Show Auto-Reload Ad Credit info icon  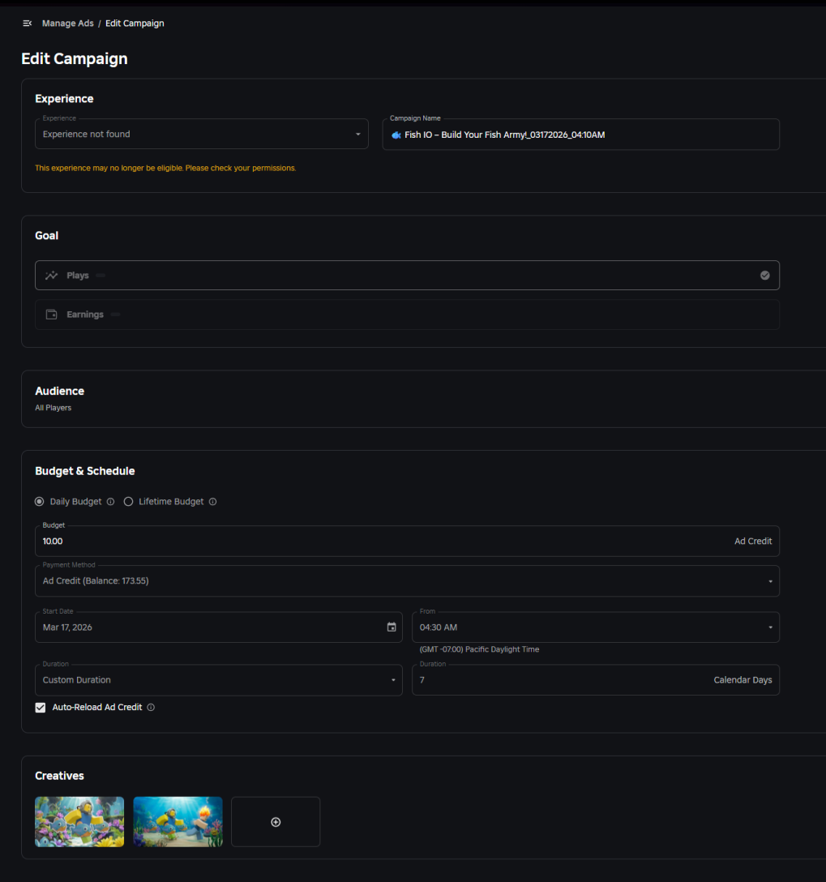[151, 708]
